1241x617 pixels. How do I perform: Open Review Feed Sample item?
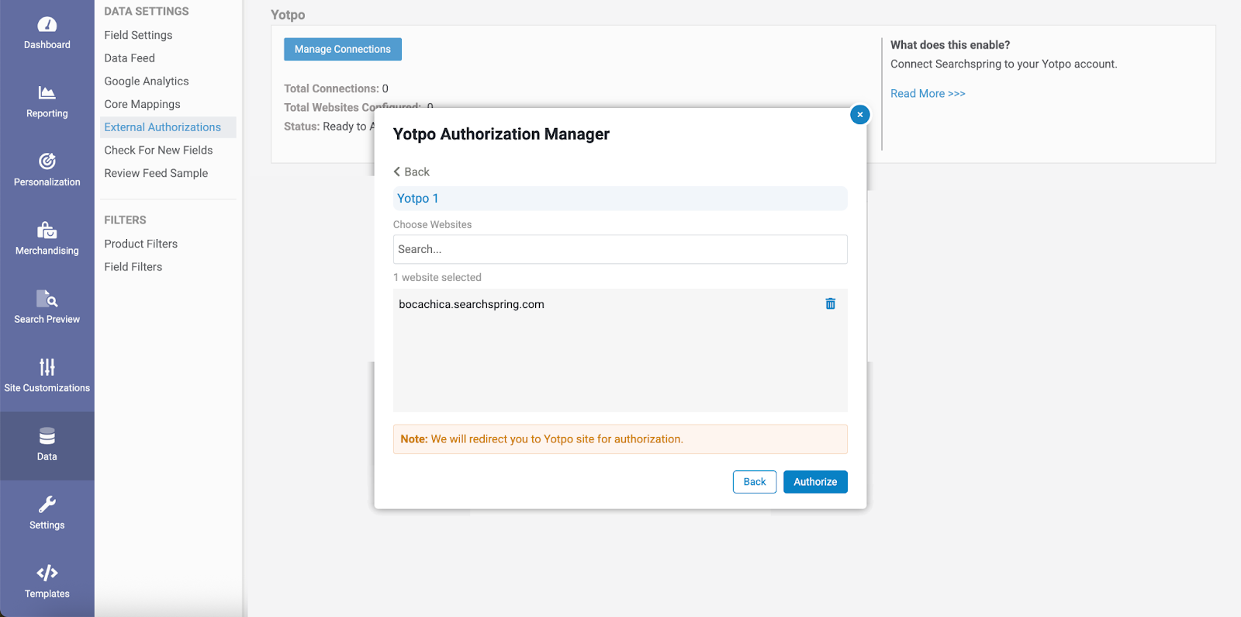coord(156,173)
